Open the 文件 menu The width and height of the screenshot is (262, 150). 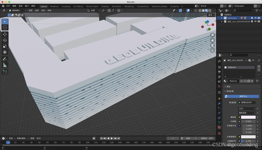(x=8, y=6)
